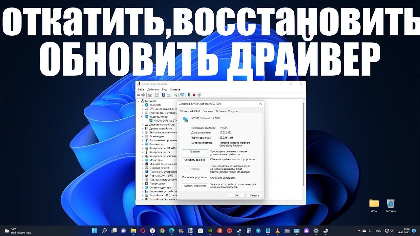The image size is (420, 236).
Task: Expand the Bluetooth category
Action: (x=142, y=105)
